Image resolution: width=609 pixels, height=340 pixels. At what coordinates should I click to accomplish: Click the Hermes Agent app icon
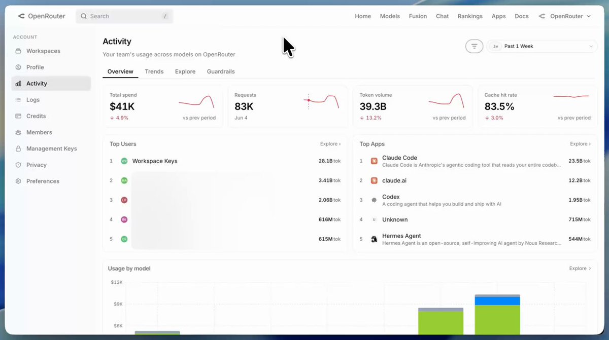click(374, 239)
